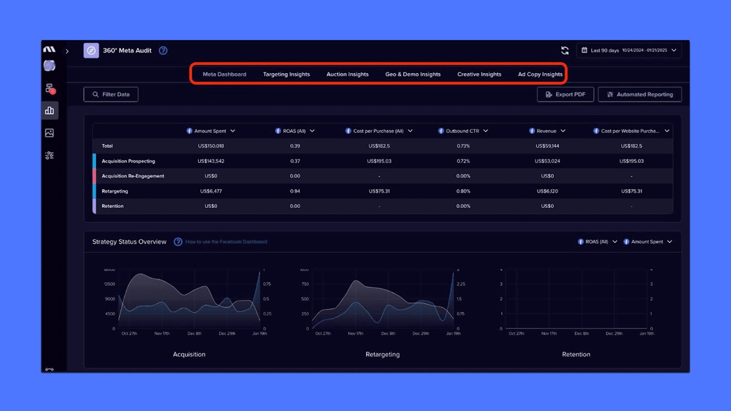Click the US$59,144 total revenue value

[x=547, y=146]
